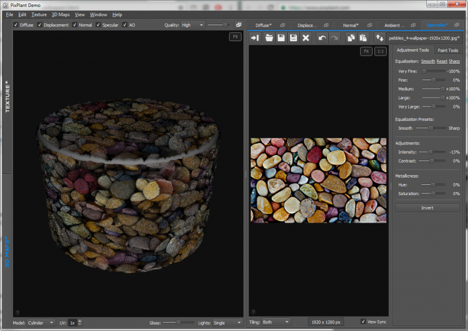Image resolution: width=468 pixels, height=331 pixels.
Task: Click the save icon in map toolbar
Action: (x=281, y=38)
